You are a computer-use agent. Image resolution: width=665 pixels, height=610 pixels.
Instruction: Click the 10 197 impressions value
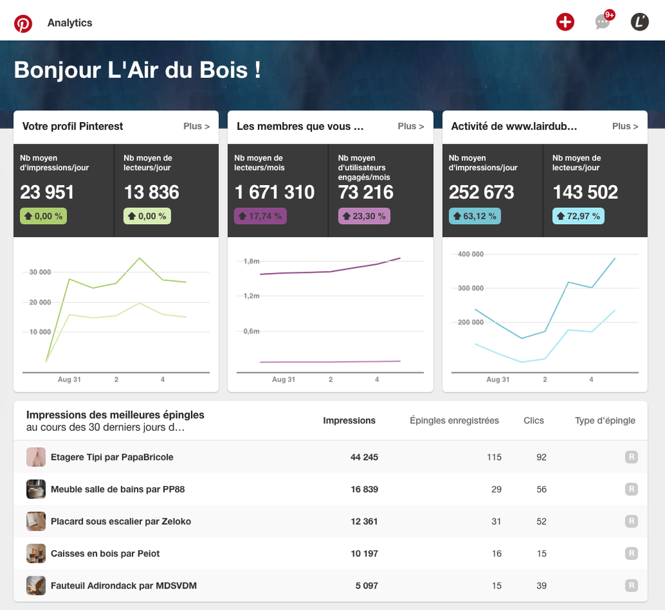[x=364, y=553]
